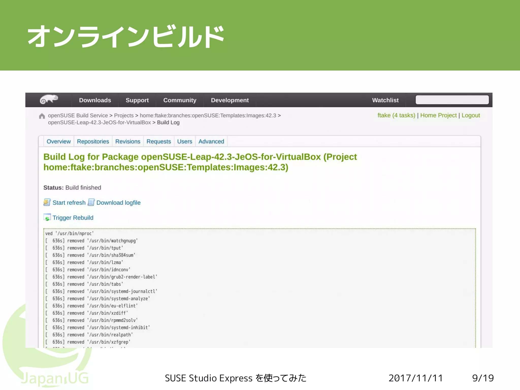The height and width of the screenshot is (390, 520).
Task: Open the Development menu
Action: tap(230, 100)
